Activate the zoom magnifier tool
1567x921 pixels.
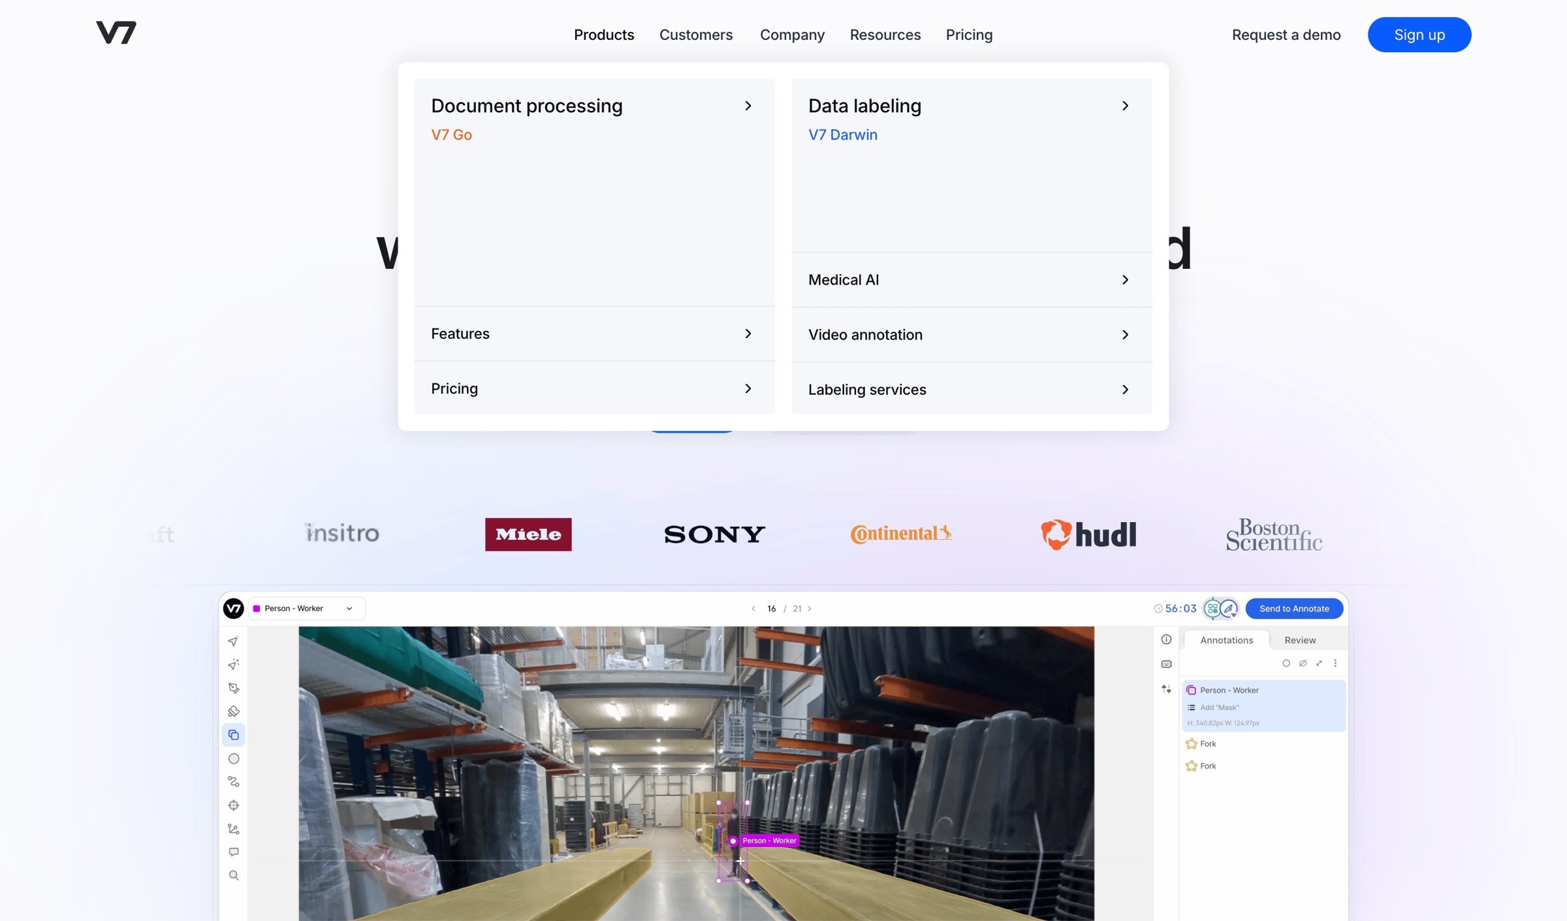pos(233,876)
